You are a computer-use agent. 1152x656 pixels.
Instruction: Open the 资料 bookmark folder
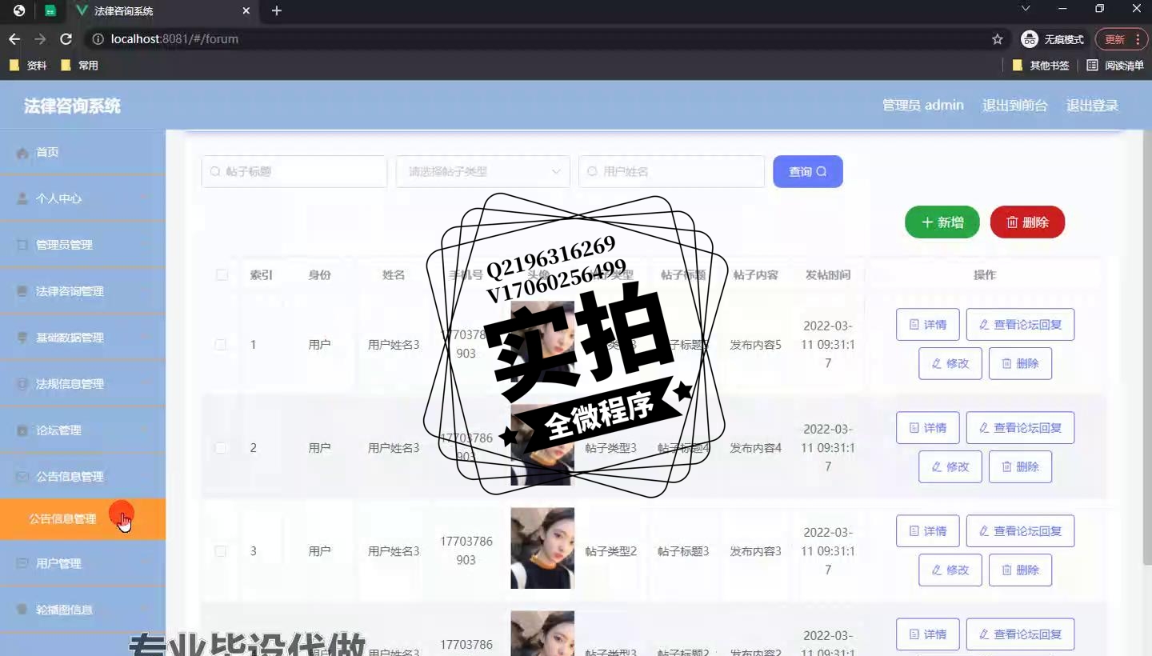[x=28, y=66]
